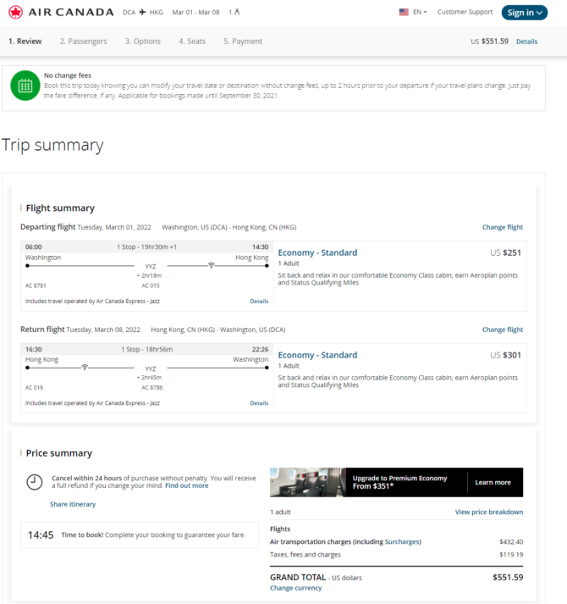Click the Premium Economy cabin thumbnail image
Screen dimensions: 567x604
[x=307, y=482]
